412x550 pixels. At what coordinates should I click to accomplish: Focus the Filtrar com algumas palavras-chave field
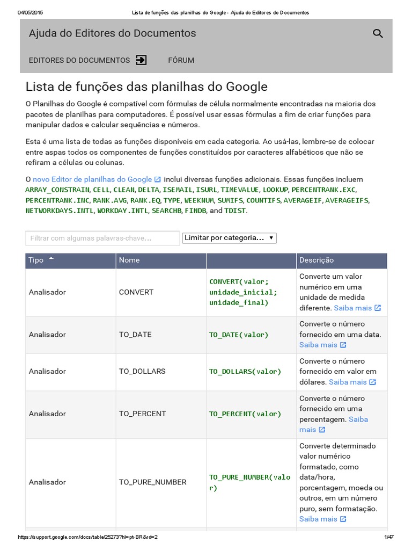coord(102,238)
